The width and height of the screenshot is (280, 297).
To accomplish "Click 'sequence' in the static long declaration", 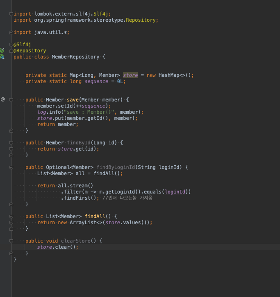I will [96, 81].
